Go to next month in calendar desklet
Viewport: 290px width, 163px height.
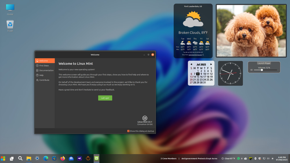[x=211, y=65]
